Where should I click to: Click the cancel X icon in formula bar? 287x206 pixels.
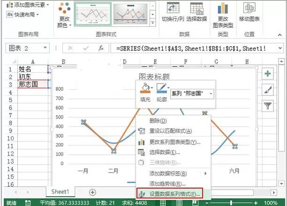pyautogui.click(x=70, y=48)
